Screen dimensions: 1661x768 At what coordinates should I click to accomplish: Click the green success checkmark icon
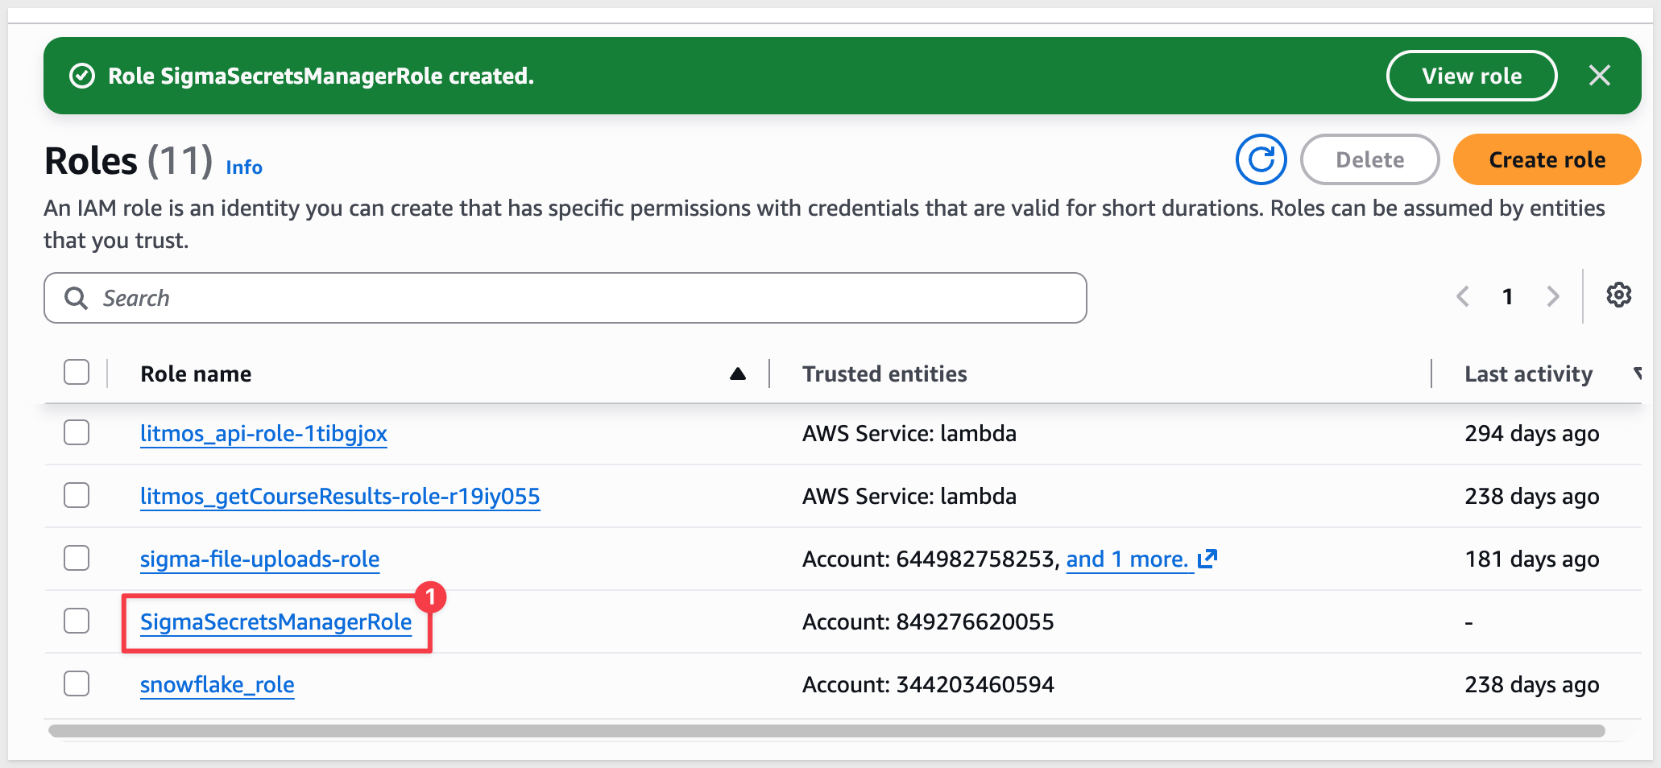pos(82,76)
